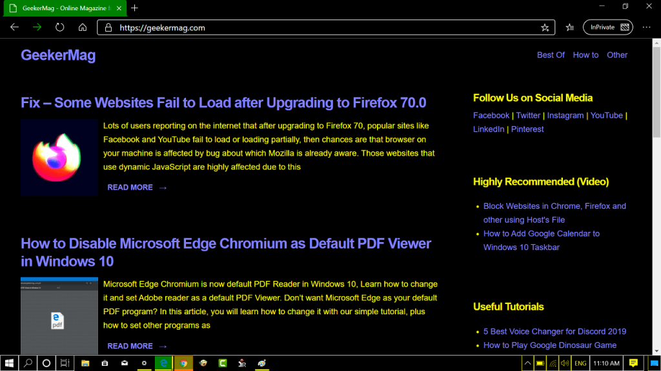This screenshot has height=371, width=661.
Task: Click READ MORE under the Edge PDF article
Action: coord(137,346)
